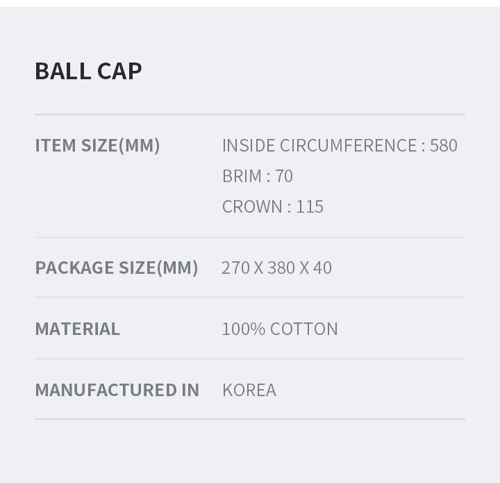Select the PACKAGE SIZE(MM) label
Screen dimensions: 500x483
(x=117, y=268)
